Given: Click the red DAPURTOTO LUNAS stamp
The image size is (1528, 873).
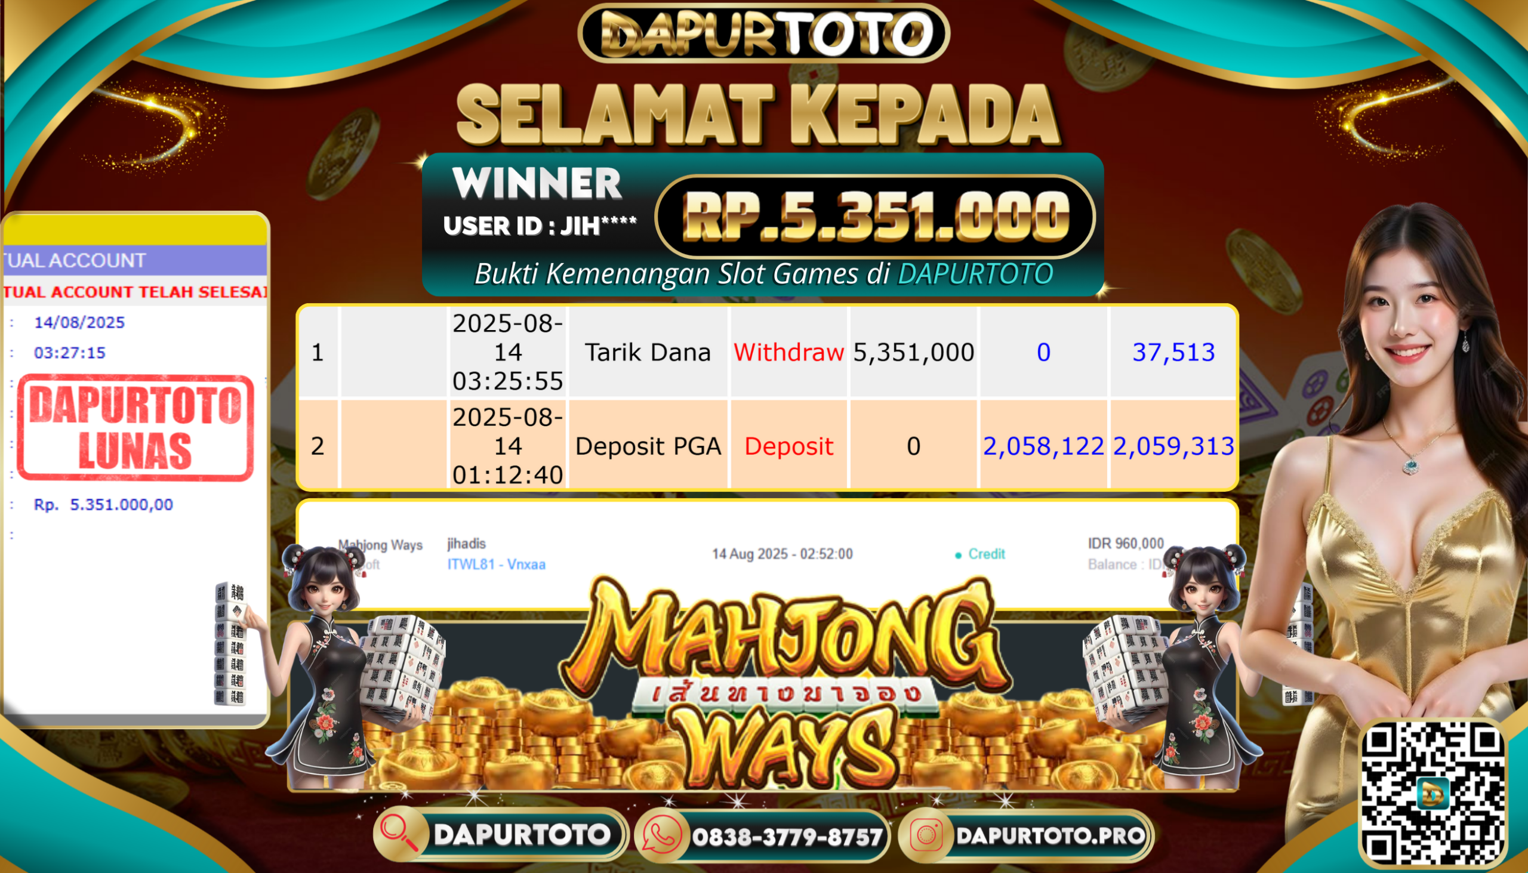Looking at the screenshot, I should 135,427.
